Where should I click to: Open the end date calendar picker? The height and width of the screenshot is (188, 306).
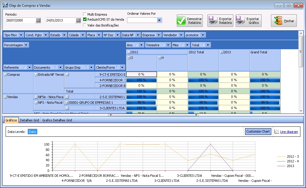[x=78, y=20]
